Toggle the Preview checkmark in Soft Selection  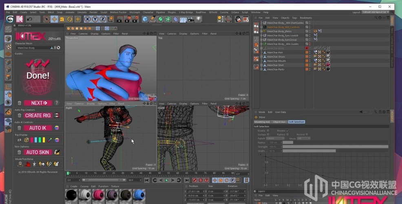pos(287,130)
